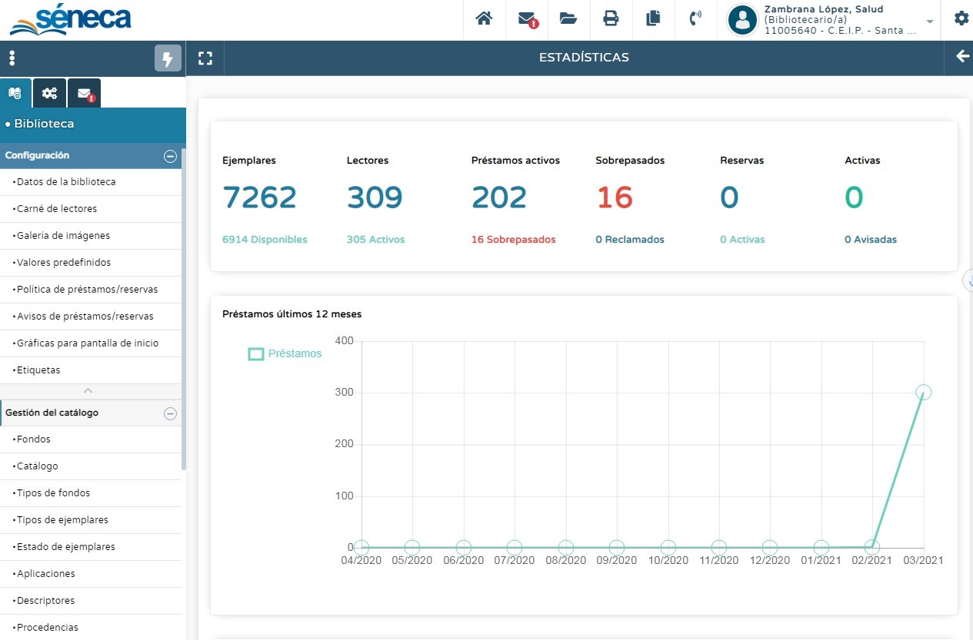Screen dimensions: 973x640
Task: Open the user profile dropdown arrow
Action: coord(930,22)
